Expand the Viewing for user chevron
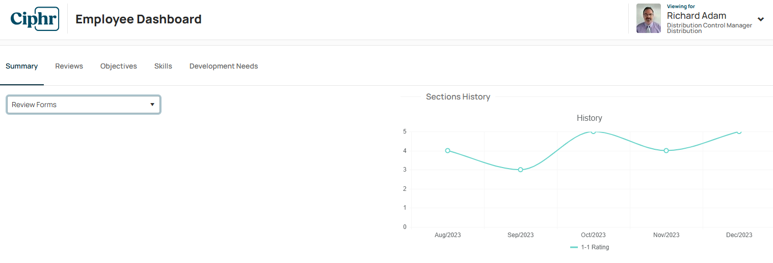 (x=761, y=19)
